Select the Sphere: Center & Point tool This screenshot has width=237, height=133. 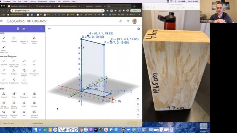pyautogui.click(x=4, y=105)
